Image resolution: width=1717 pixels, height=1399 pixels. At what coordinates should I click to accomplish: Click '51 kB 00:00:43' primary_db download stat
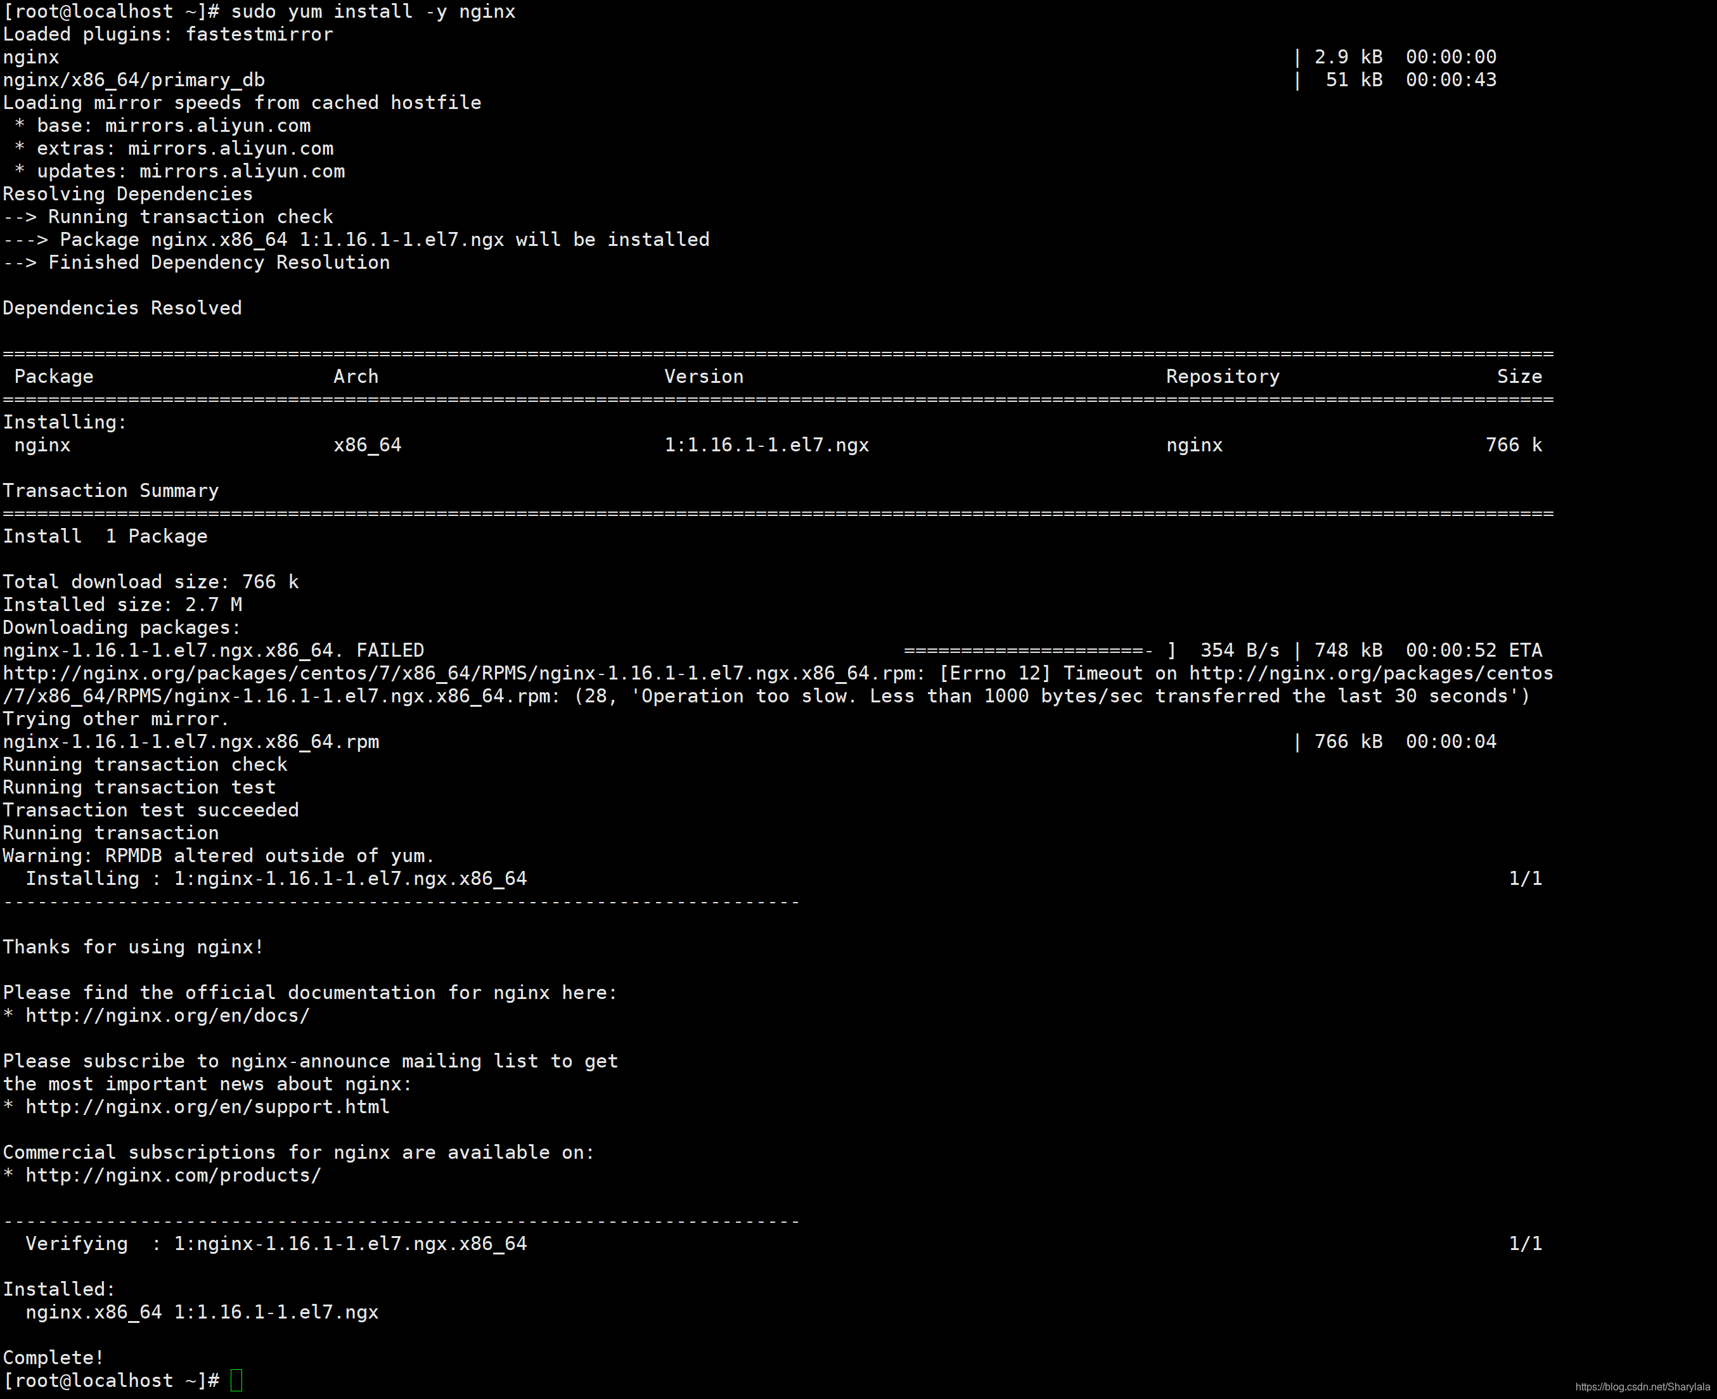(x=1411, y=81)
